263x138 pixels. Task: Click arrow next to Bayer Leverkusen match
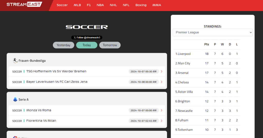[x=162, y=82]
